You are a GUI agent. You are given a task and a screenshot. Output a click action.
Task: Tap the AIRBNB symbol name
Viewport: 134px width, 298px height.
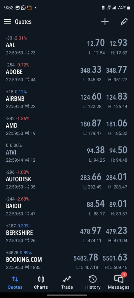(x=15, y=99)
